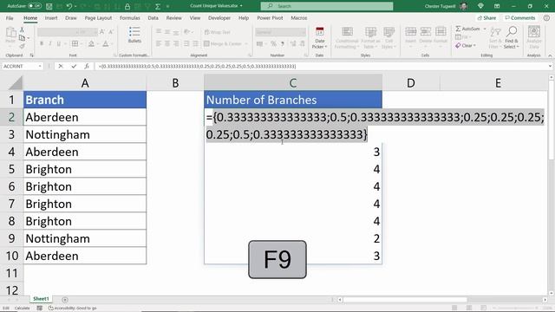Click Accessibility: Good to go status

click(x=73, y=309)
